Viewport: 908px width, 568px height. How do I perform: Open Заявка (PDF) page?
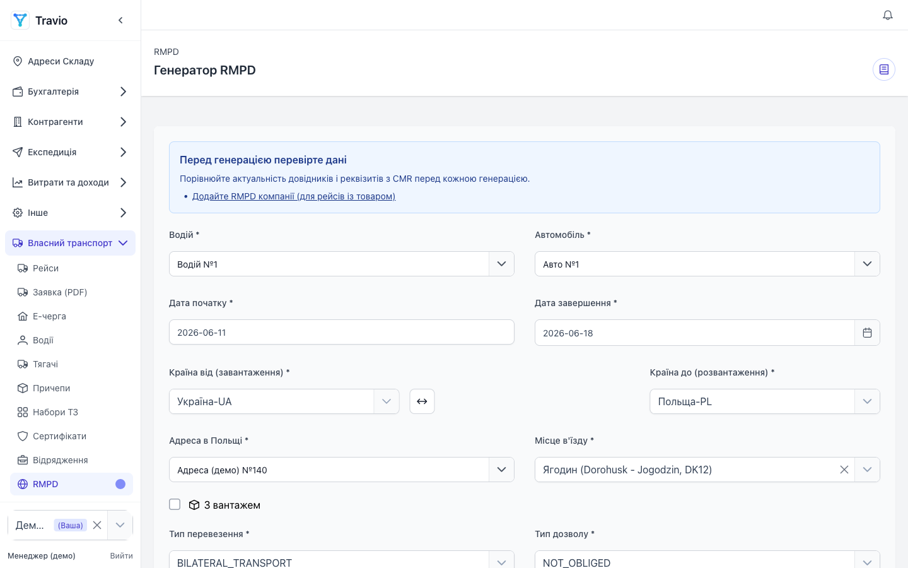click(72, 292)
